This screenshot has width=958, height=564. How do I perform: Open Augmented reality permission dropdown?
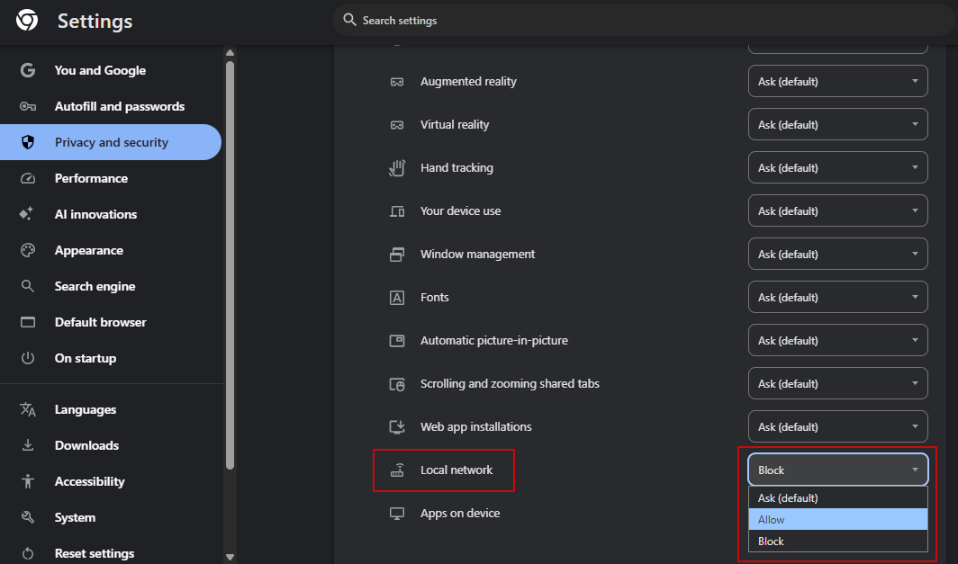pyautogui.click(x=837, y=81)
